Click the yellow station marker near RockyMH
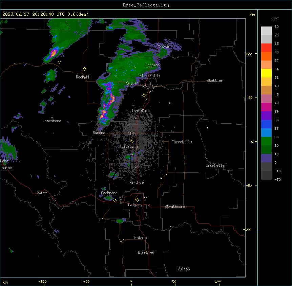The image size is (292, 286). tap(85, 69)
